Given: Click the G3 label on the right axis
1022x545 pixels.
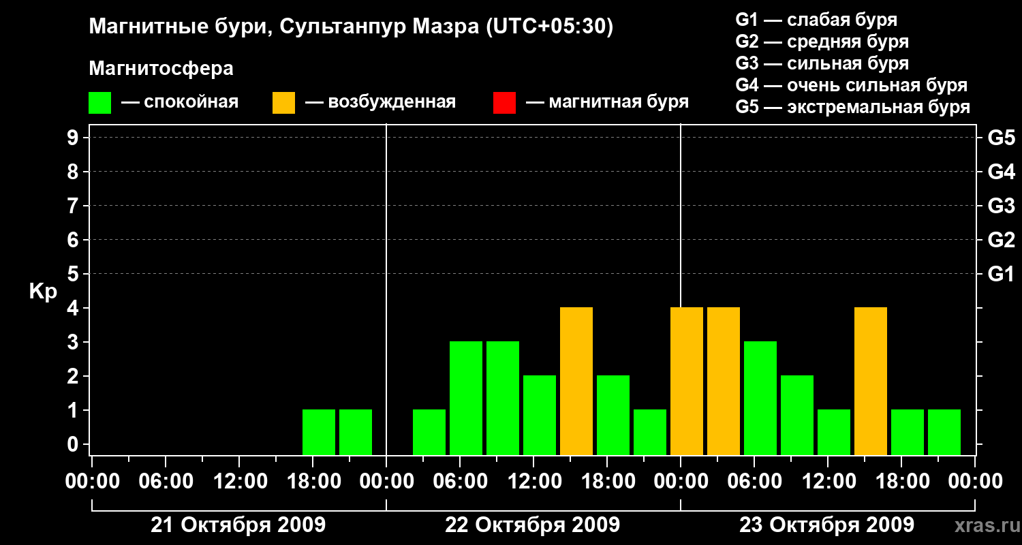Looking at the screenshot, I should [x=1002, y=206].
